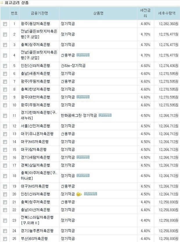Click the 인터넷뱅킹 badge next to 한화꿈에그린 정기적금

pyautogui.click(x=105, y=115)
